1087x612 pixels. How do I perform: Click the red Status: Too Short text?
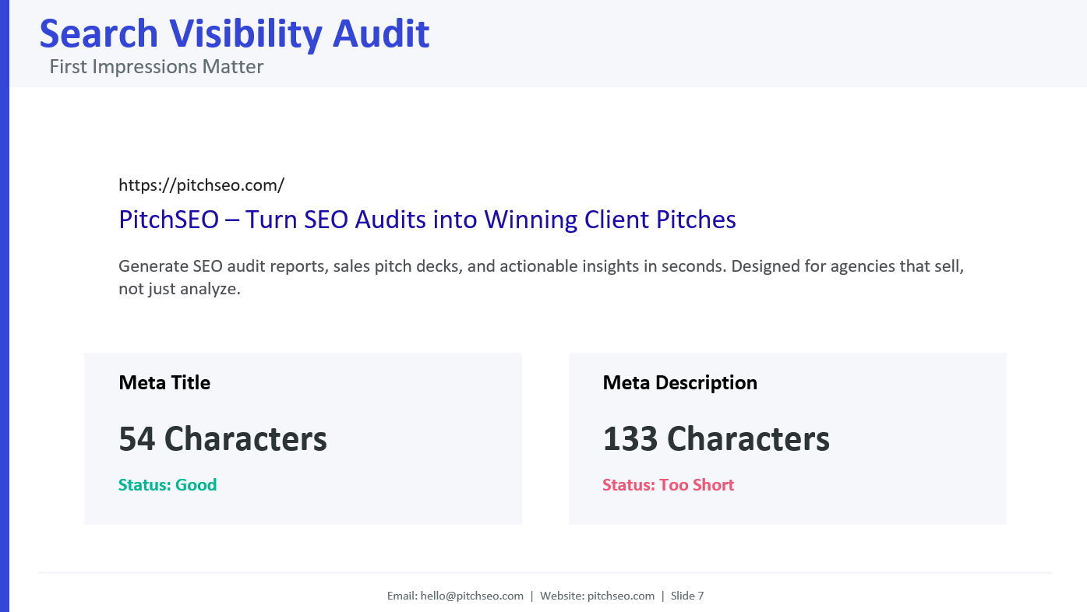pyautogui.click(x=669, y=485)
